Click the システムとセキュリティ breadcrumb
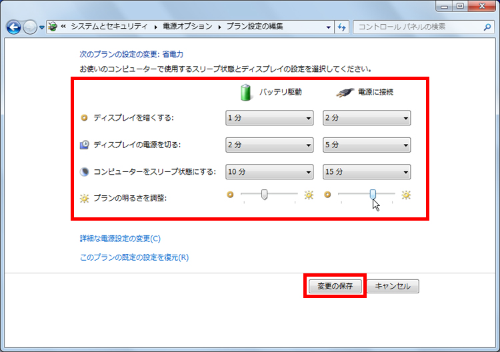The width and height of the screenshot is (500, 352). click(109, 27)
